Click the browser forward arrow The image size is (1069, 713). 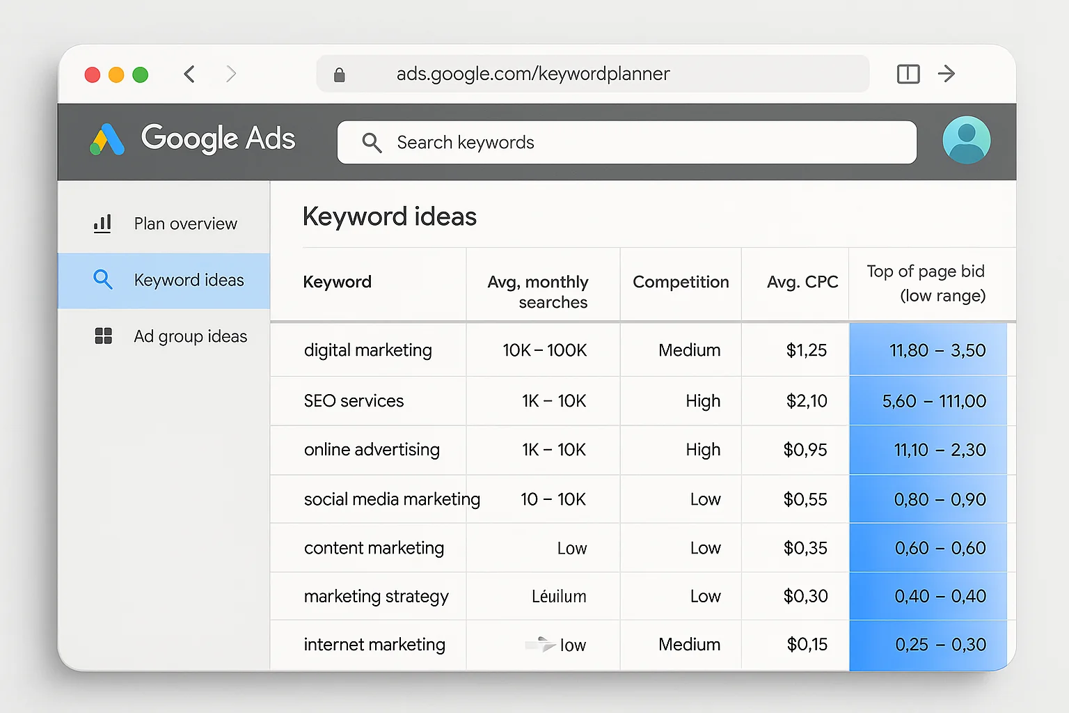(x=230, y=73)
